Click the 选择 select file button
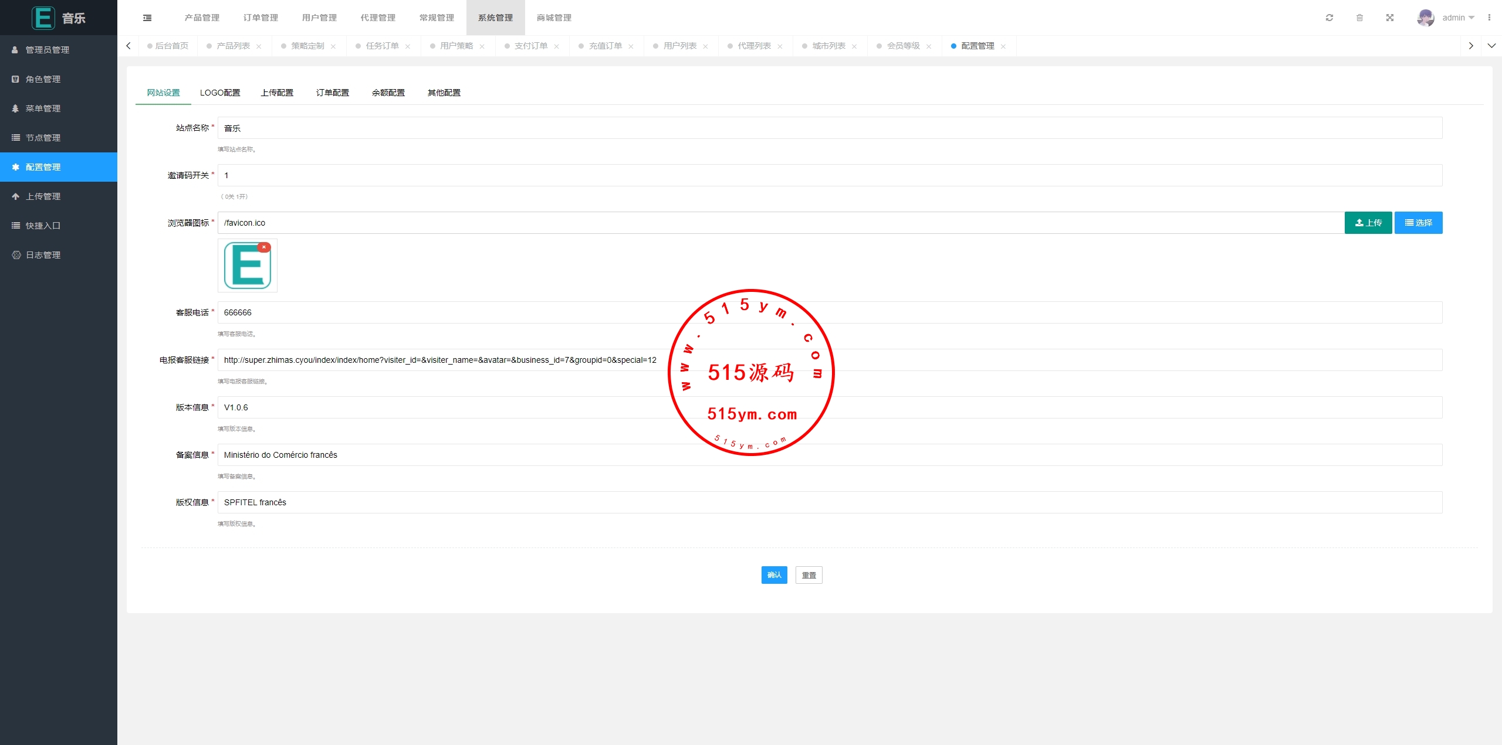Viewport: 1502px width, 745px height. (x=1418, y=223)
